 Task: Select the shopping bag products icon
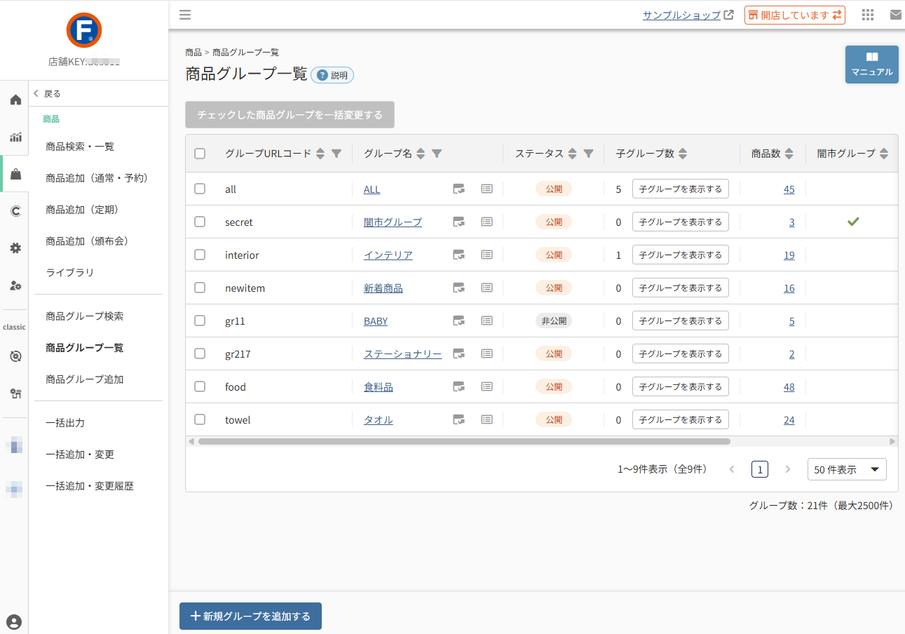tap(15, 174)
